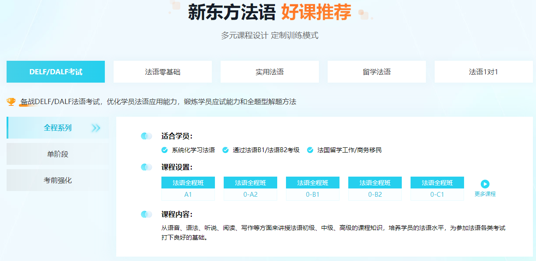Open the 法语全程班 0-B1 course
This screenshot has width=536, height=261.
click(313, 188)
